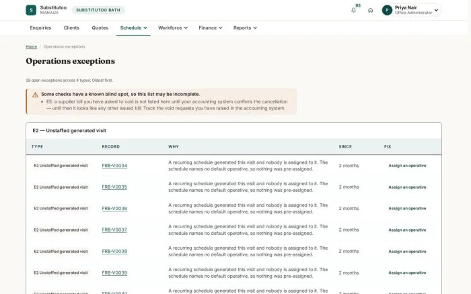Open the Schedule dropdown menu
The height and width of the screenshot is (294, 471).
[133, 28]
